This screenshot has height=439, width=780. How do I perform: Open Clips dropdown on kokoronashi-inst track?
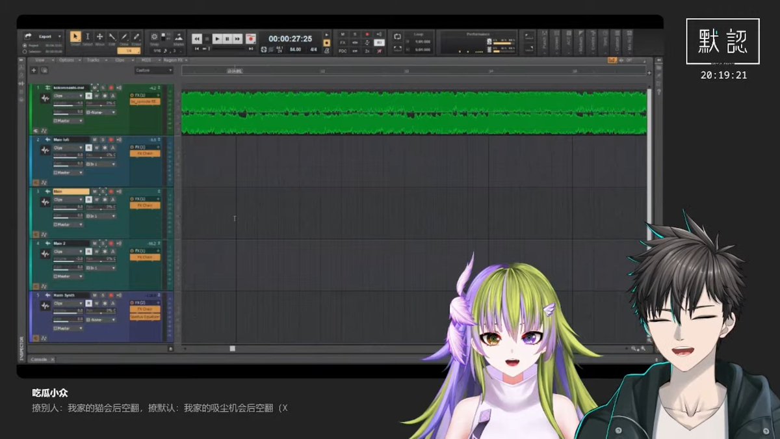68,95
